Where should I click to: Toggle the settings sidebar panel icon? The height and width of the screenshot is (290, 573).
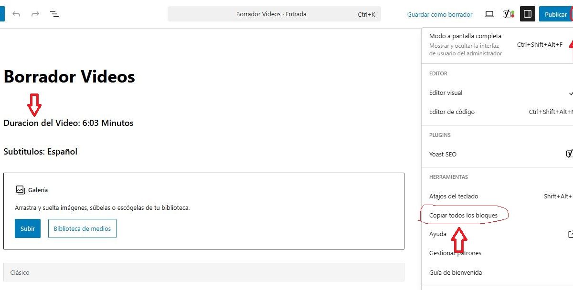(x=528, y=14)
